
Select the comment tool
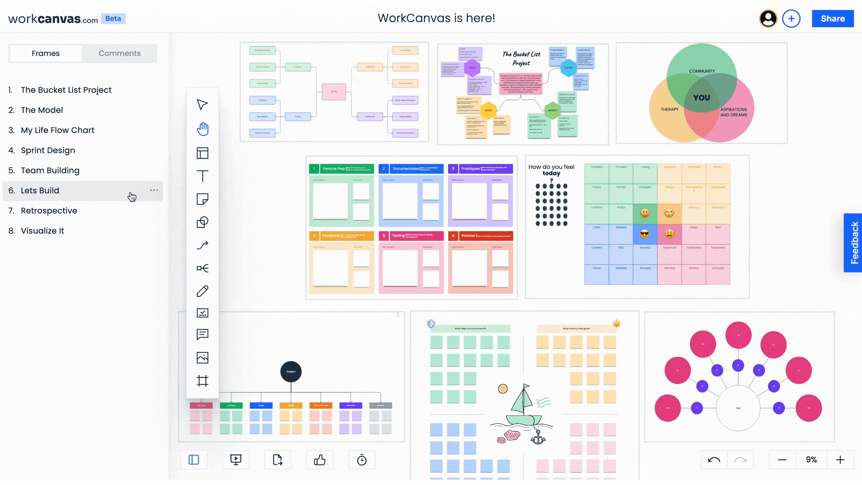coord(202,335)
